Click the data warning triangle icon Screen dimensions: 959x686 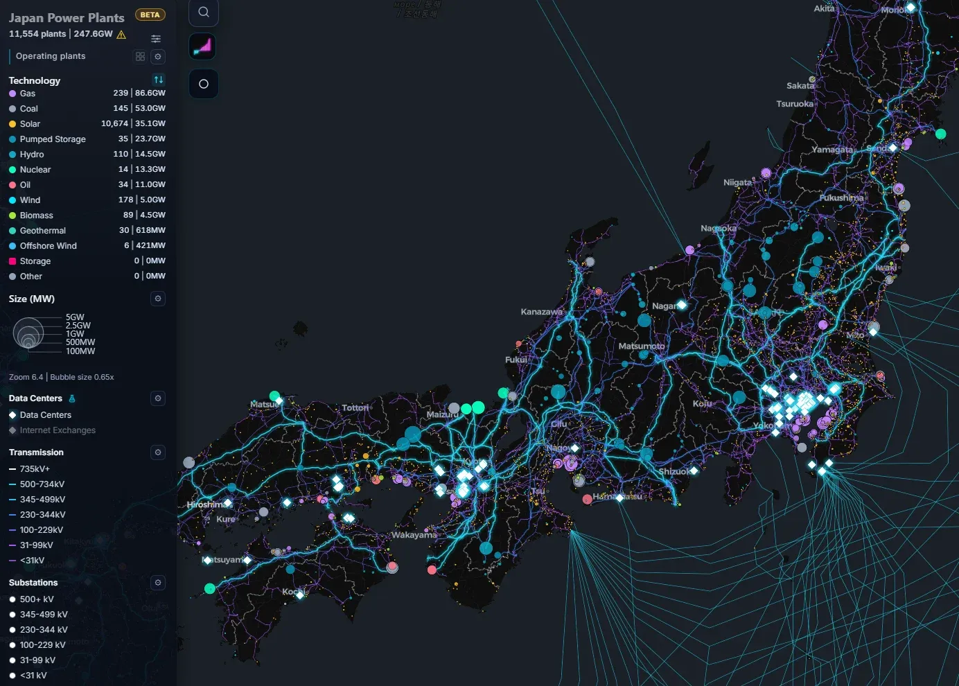point(121,34)
